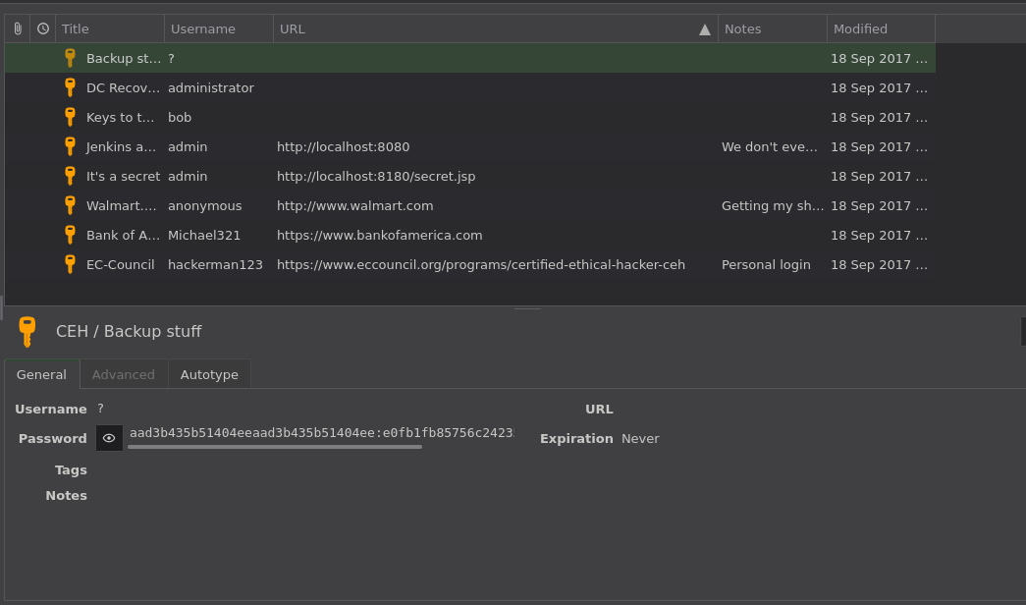
Task: Sort entries by Title column
Action: coord(110,28)
